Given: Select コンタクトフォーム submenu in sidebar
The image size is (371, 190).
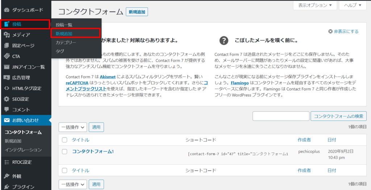Looking at the screenshot, I should (x=23, y=132).
